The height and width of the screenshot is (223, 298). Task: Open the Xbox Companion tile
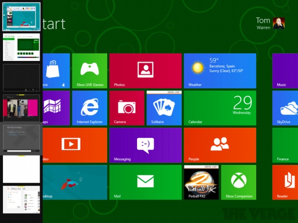(238, 182)
